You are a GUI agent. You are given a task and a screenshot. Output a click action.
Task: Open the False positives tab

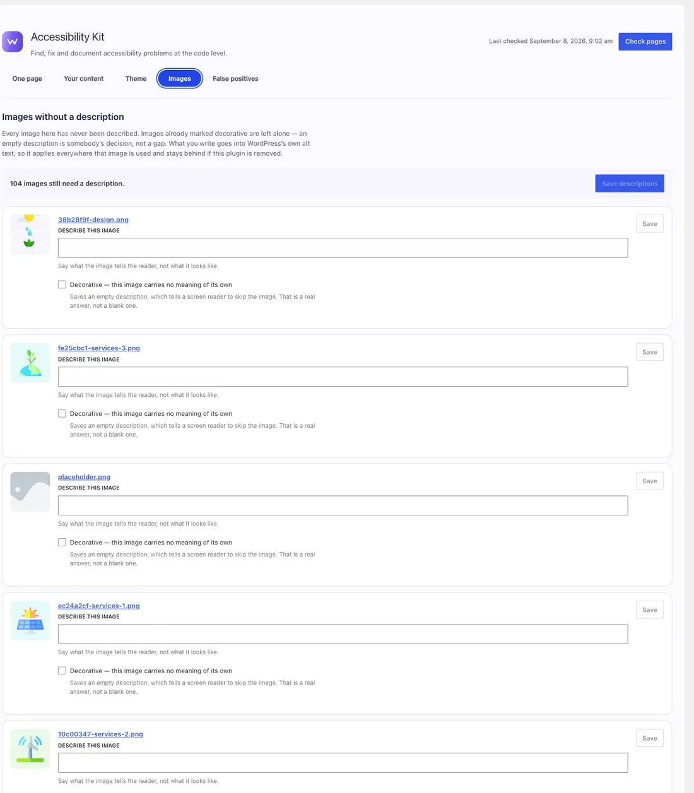pyautogui.click(x=235, y=79)
